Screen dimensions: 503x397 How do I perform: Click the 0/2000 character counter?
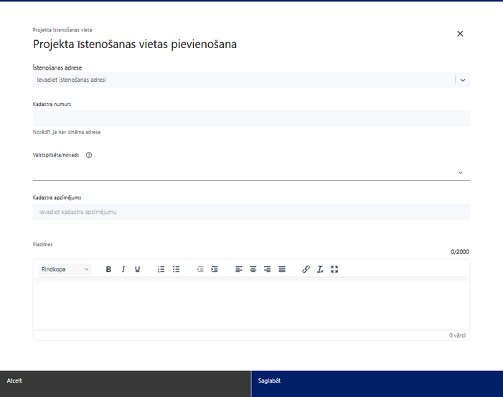[460, 252]
